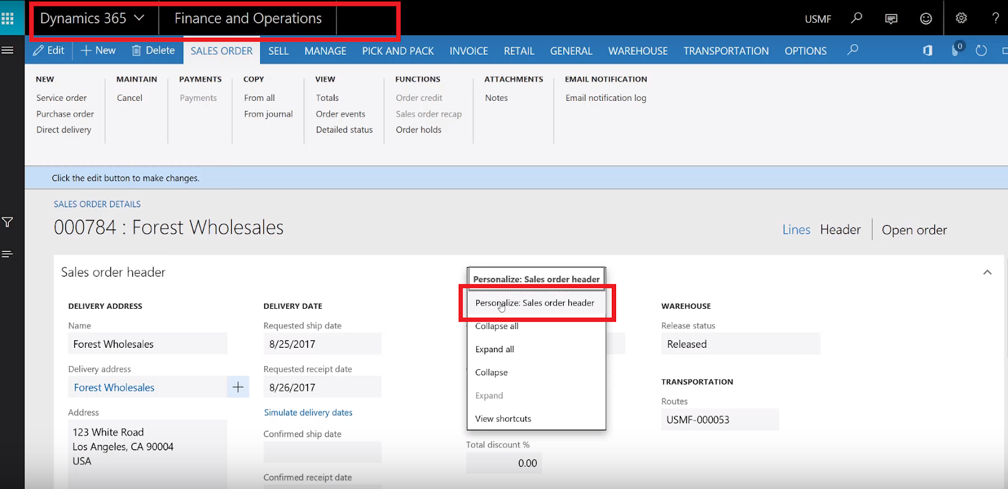
Task: Open the Settings gear
Action: pos(961,18)
